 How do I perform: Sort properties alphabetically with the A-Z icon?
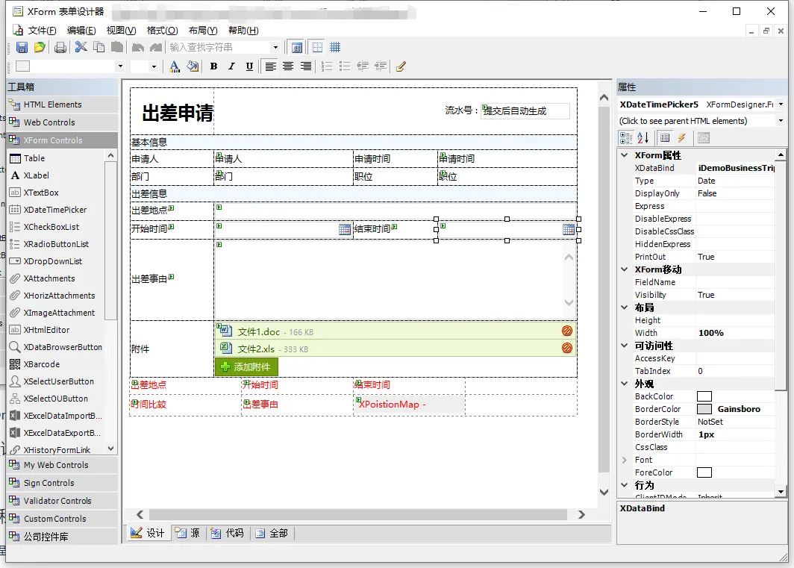click(x=643, y=138)
